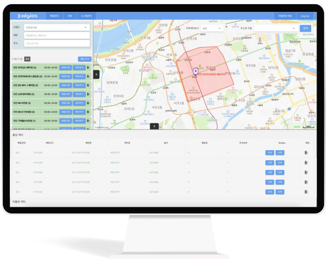Click 매장수정 for 던킨 가재울뉴타운점
The height and width of the screenshot is (260, 328).
tap(66, 121)
